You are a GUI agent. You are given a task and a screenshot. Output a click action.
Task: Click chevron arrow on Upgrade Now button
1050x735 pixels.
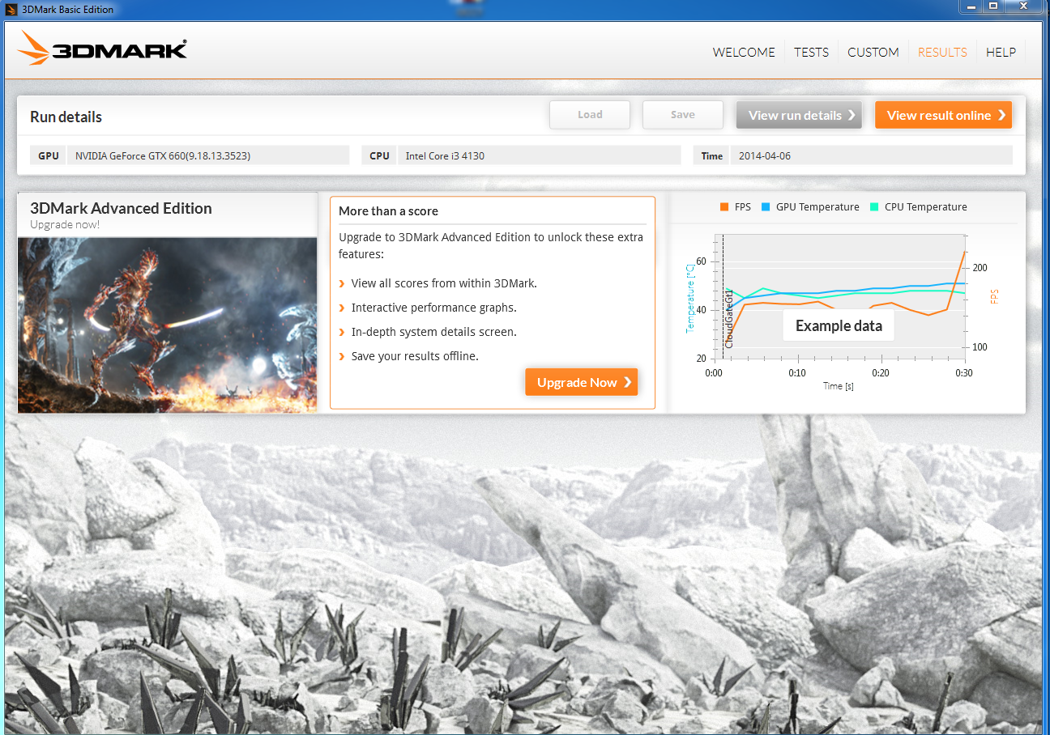click(x=628, y=382)
